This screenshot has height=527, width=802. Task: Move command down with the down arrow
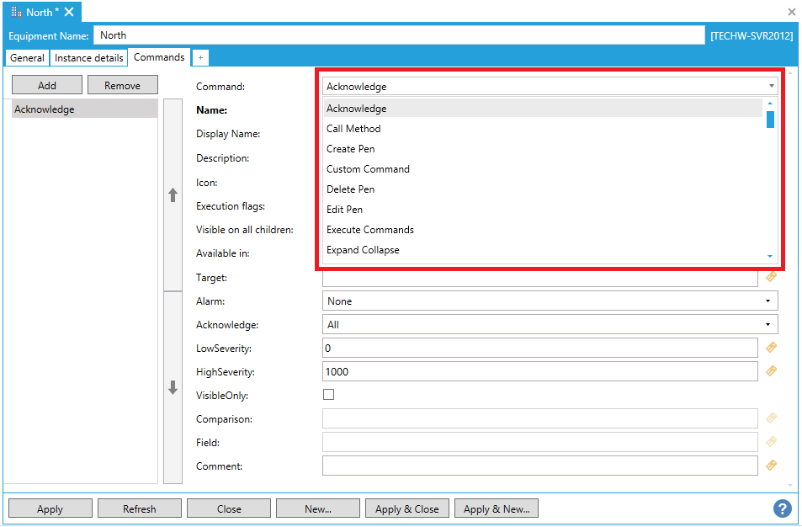point(173,387)
